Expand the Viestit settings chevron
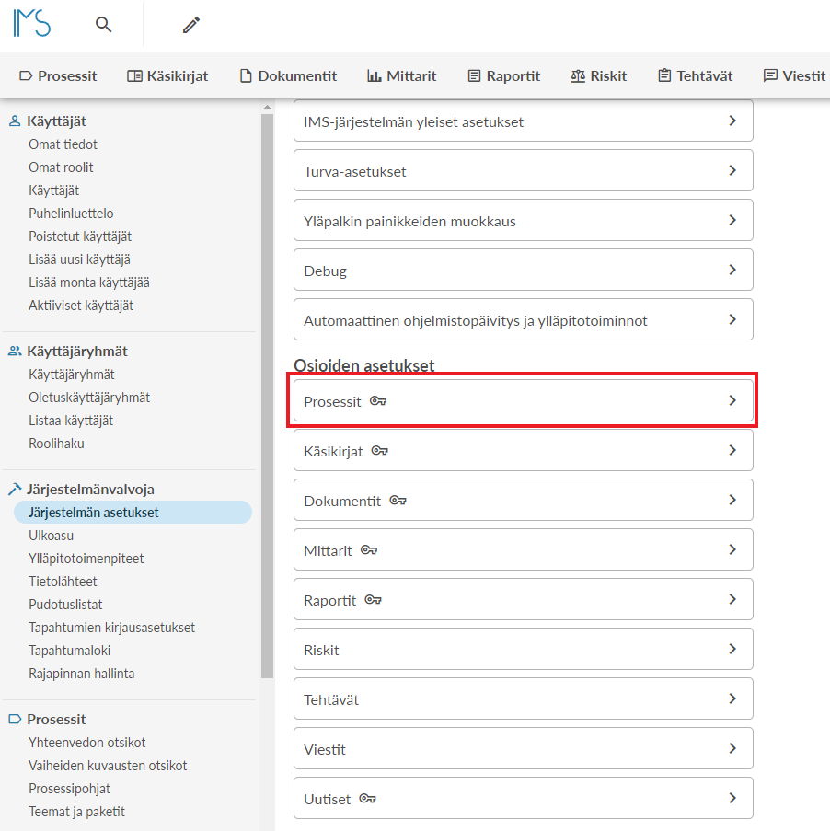The height and width of the screenshot is (831, 830). pyautogui.click(x=732, y=749)
